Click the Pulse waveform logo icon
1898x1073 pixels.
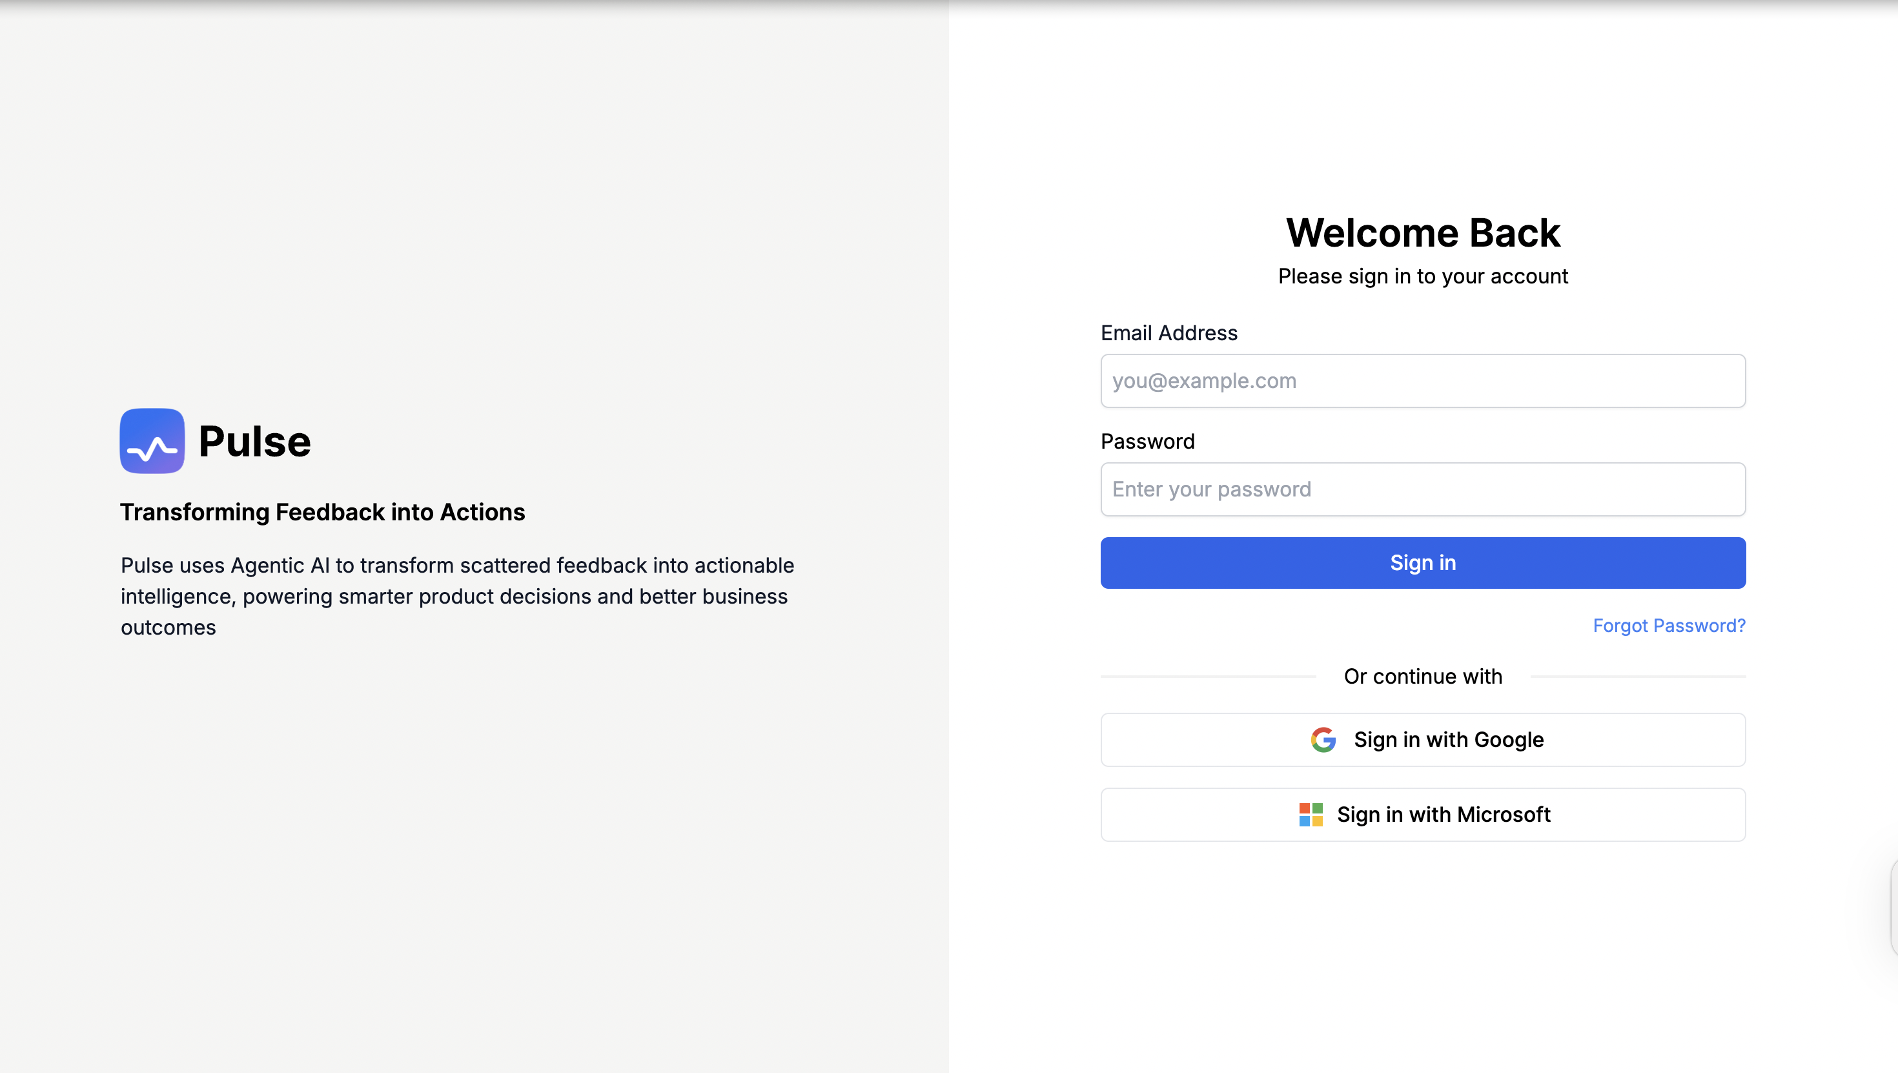(x=152, y=441)
